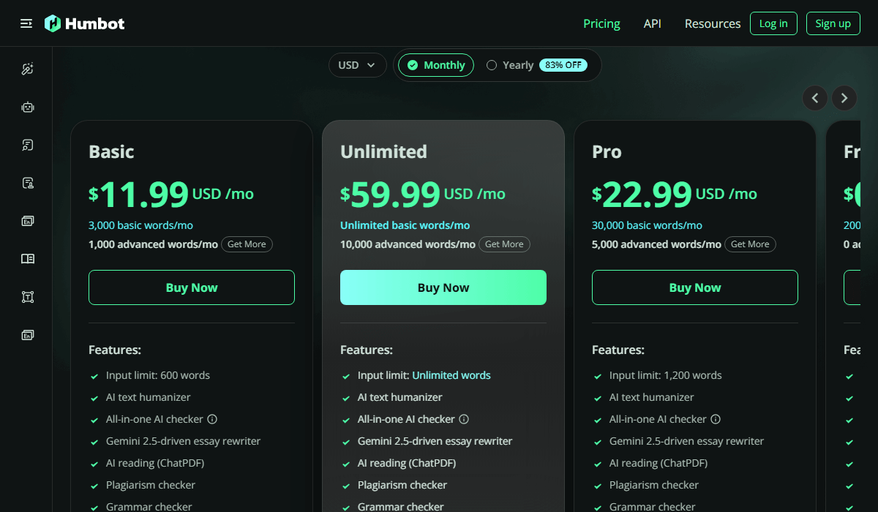This screenshot has height=512, width=878.
Task: Click 'Plagiarism checker' in Unlimited plan
Action: tap(402, 485)
